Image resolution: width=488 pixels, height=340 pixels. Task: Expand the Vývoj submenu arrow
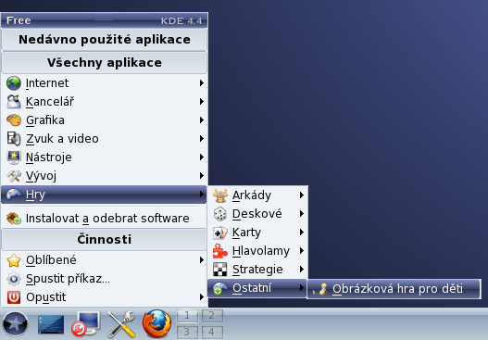pos(202,176)
